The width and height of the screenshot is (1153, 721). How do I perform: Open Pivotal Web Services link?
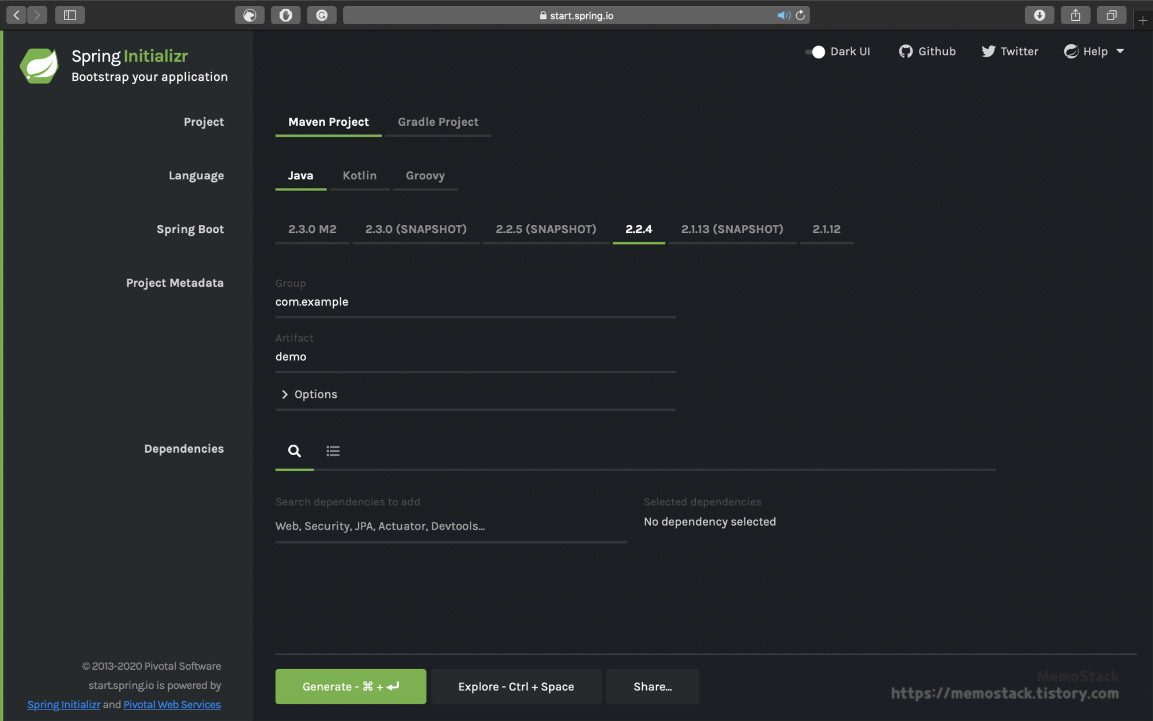coord(172,704)
